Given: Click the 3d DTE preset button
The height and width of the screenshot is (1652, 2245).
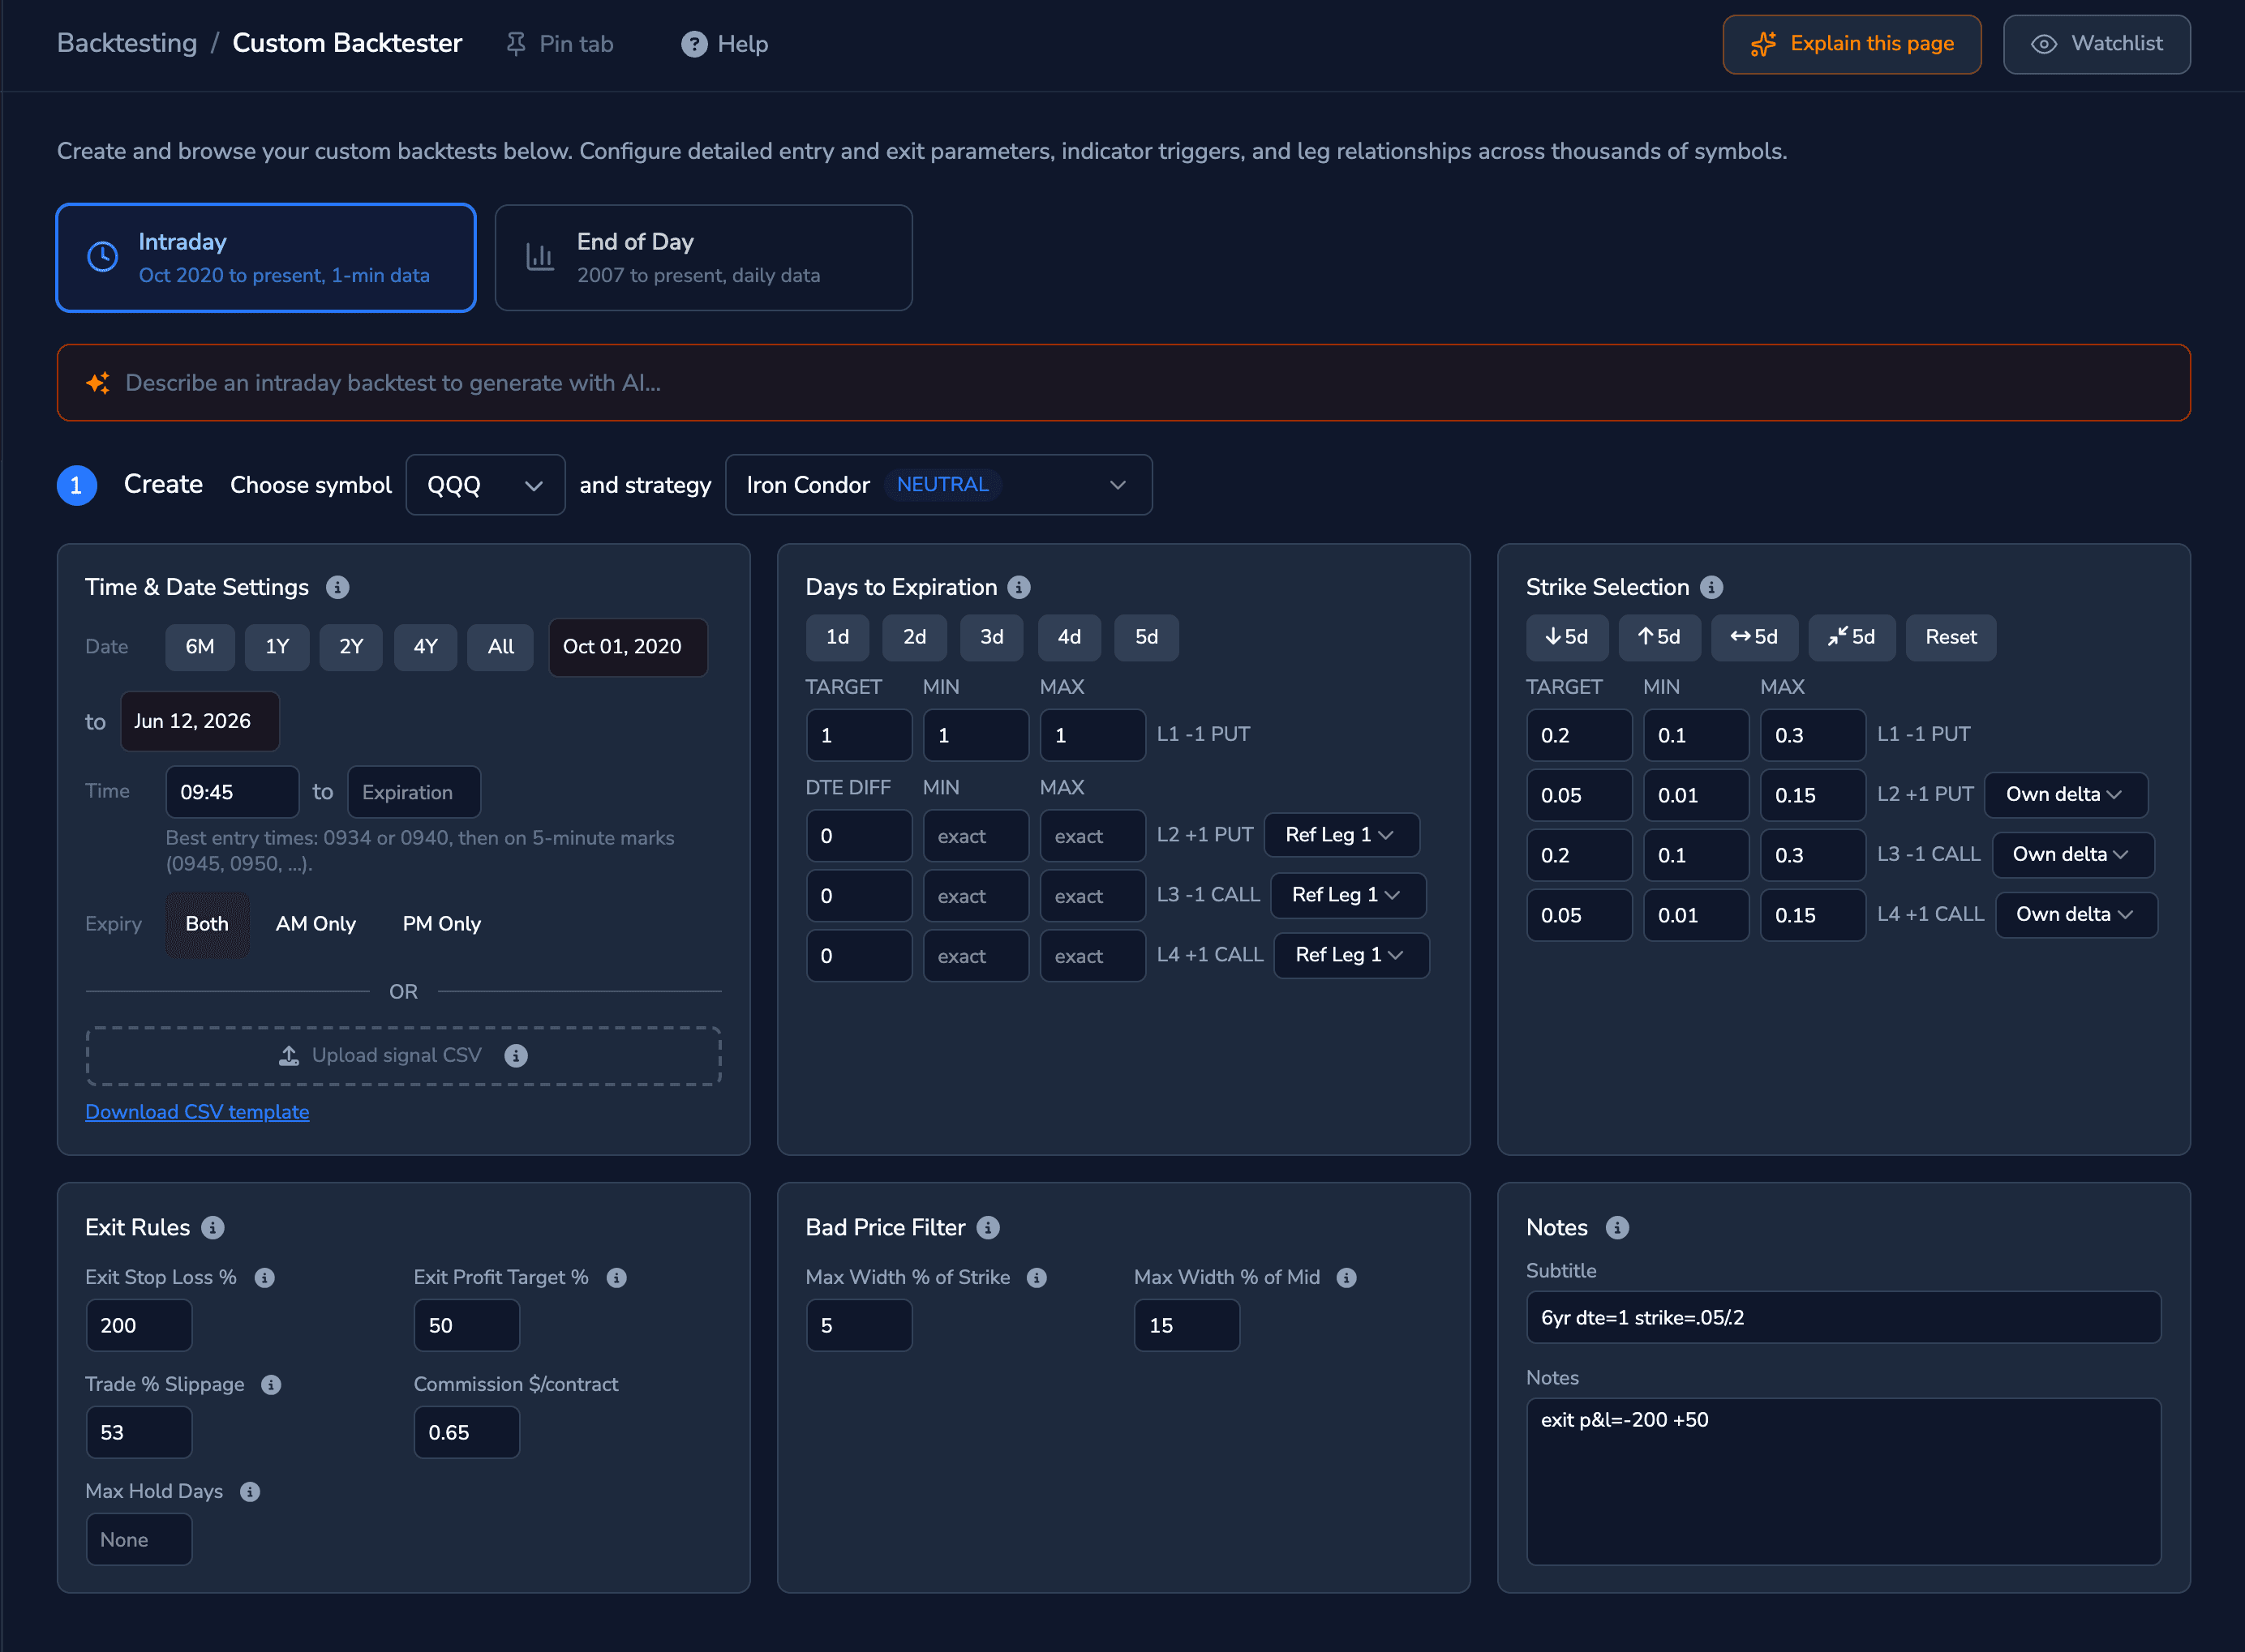Looking at the screenshot, I should point(991,637).
